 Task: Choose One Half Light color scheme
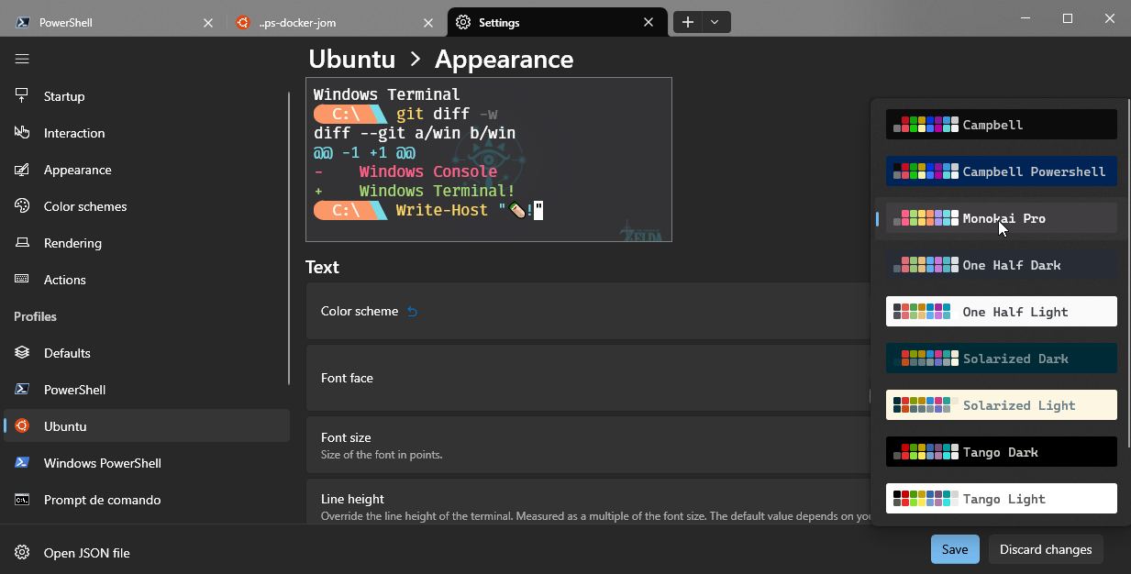click(1001, 312)
